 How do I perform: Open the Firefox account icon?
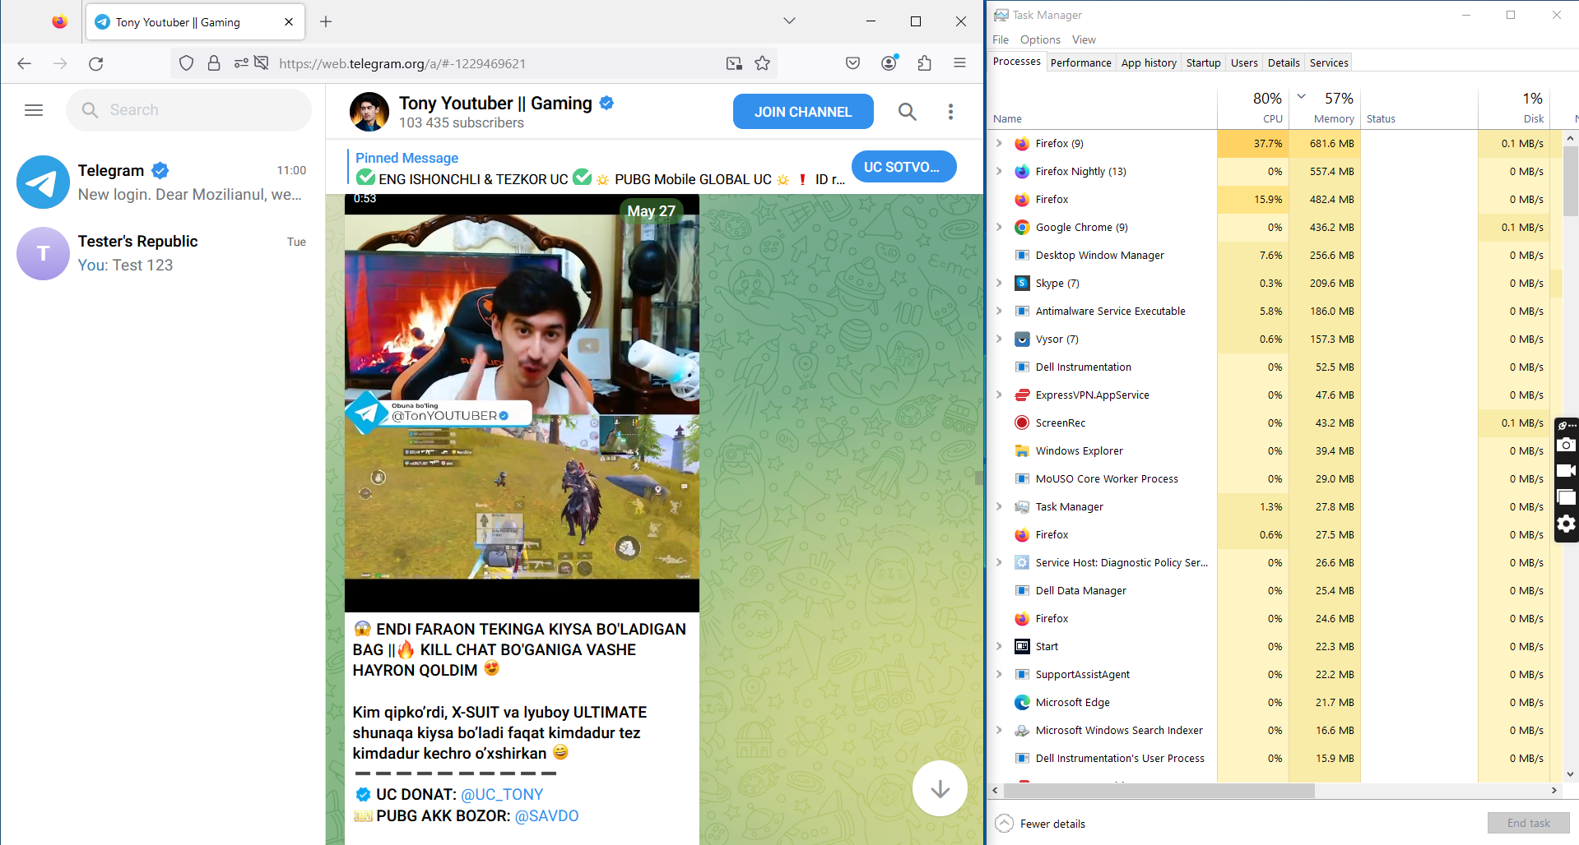(x=889, y=62)
